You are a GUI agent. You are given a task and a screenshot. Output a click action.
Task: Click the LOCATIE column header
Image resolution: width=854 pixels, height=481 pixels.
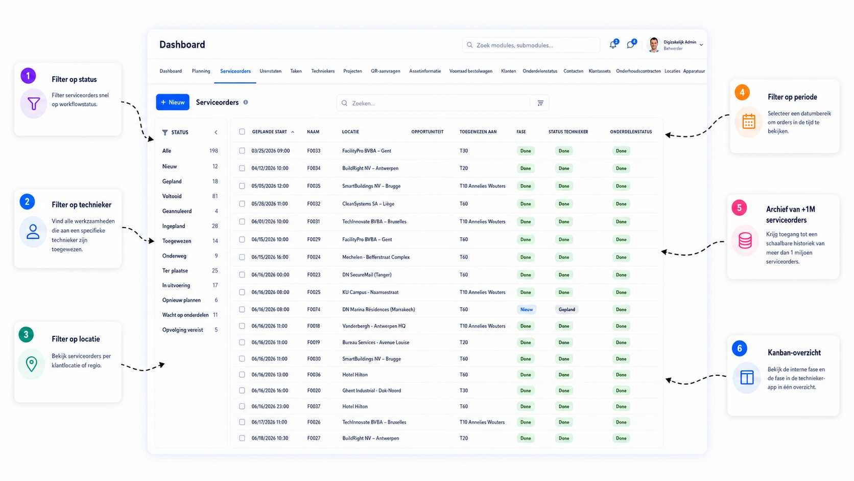(350, 132)
